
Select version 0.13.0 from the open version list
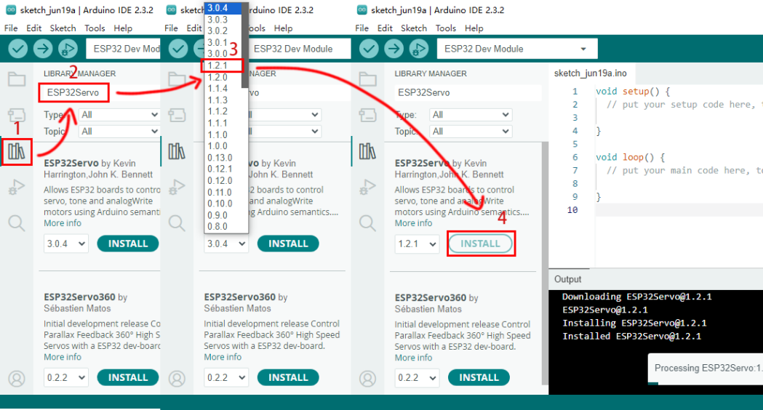tap(222, 158)
